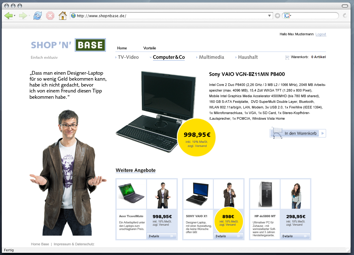
Task: Click the large photo of the man with glasses
Action: click(68, 172)
